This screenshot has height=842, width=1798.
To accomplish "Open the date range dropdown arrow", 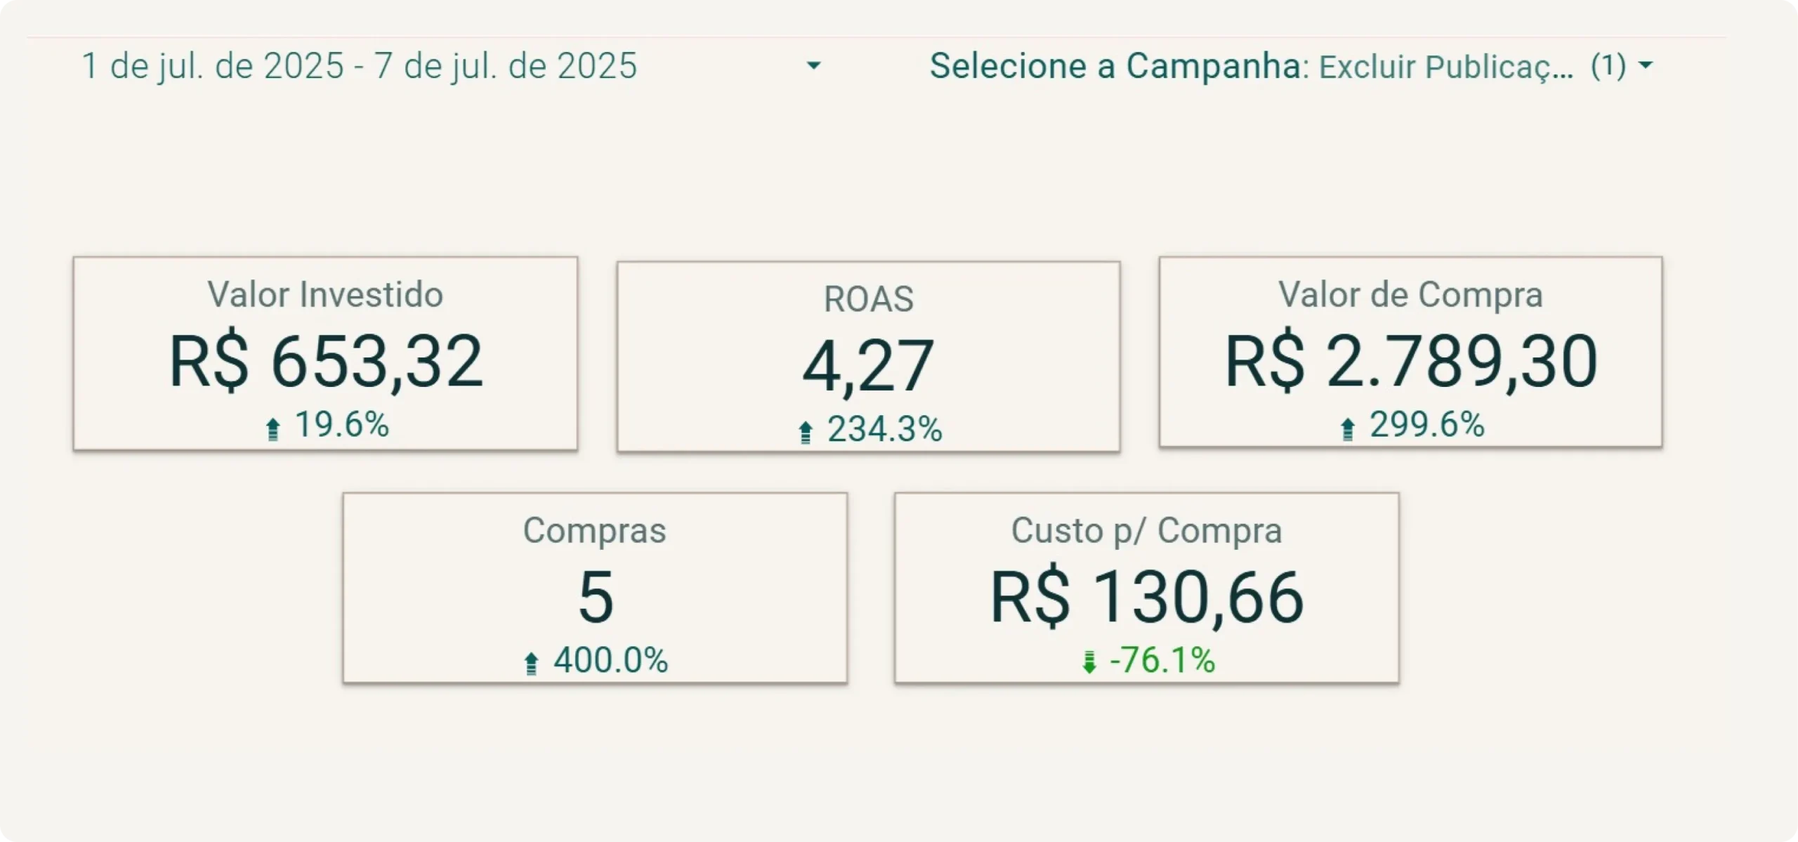I will (x=813, y=66).
